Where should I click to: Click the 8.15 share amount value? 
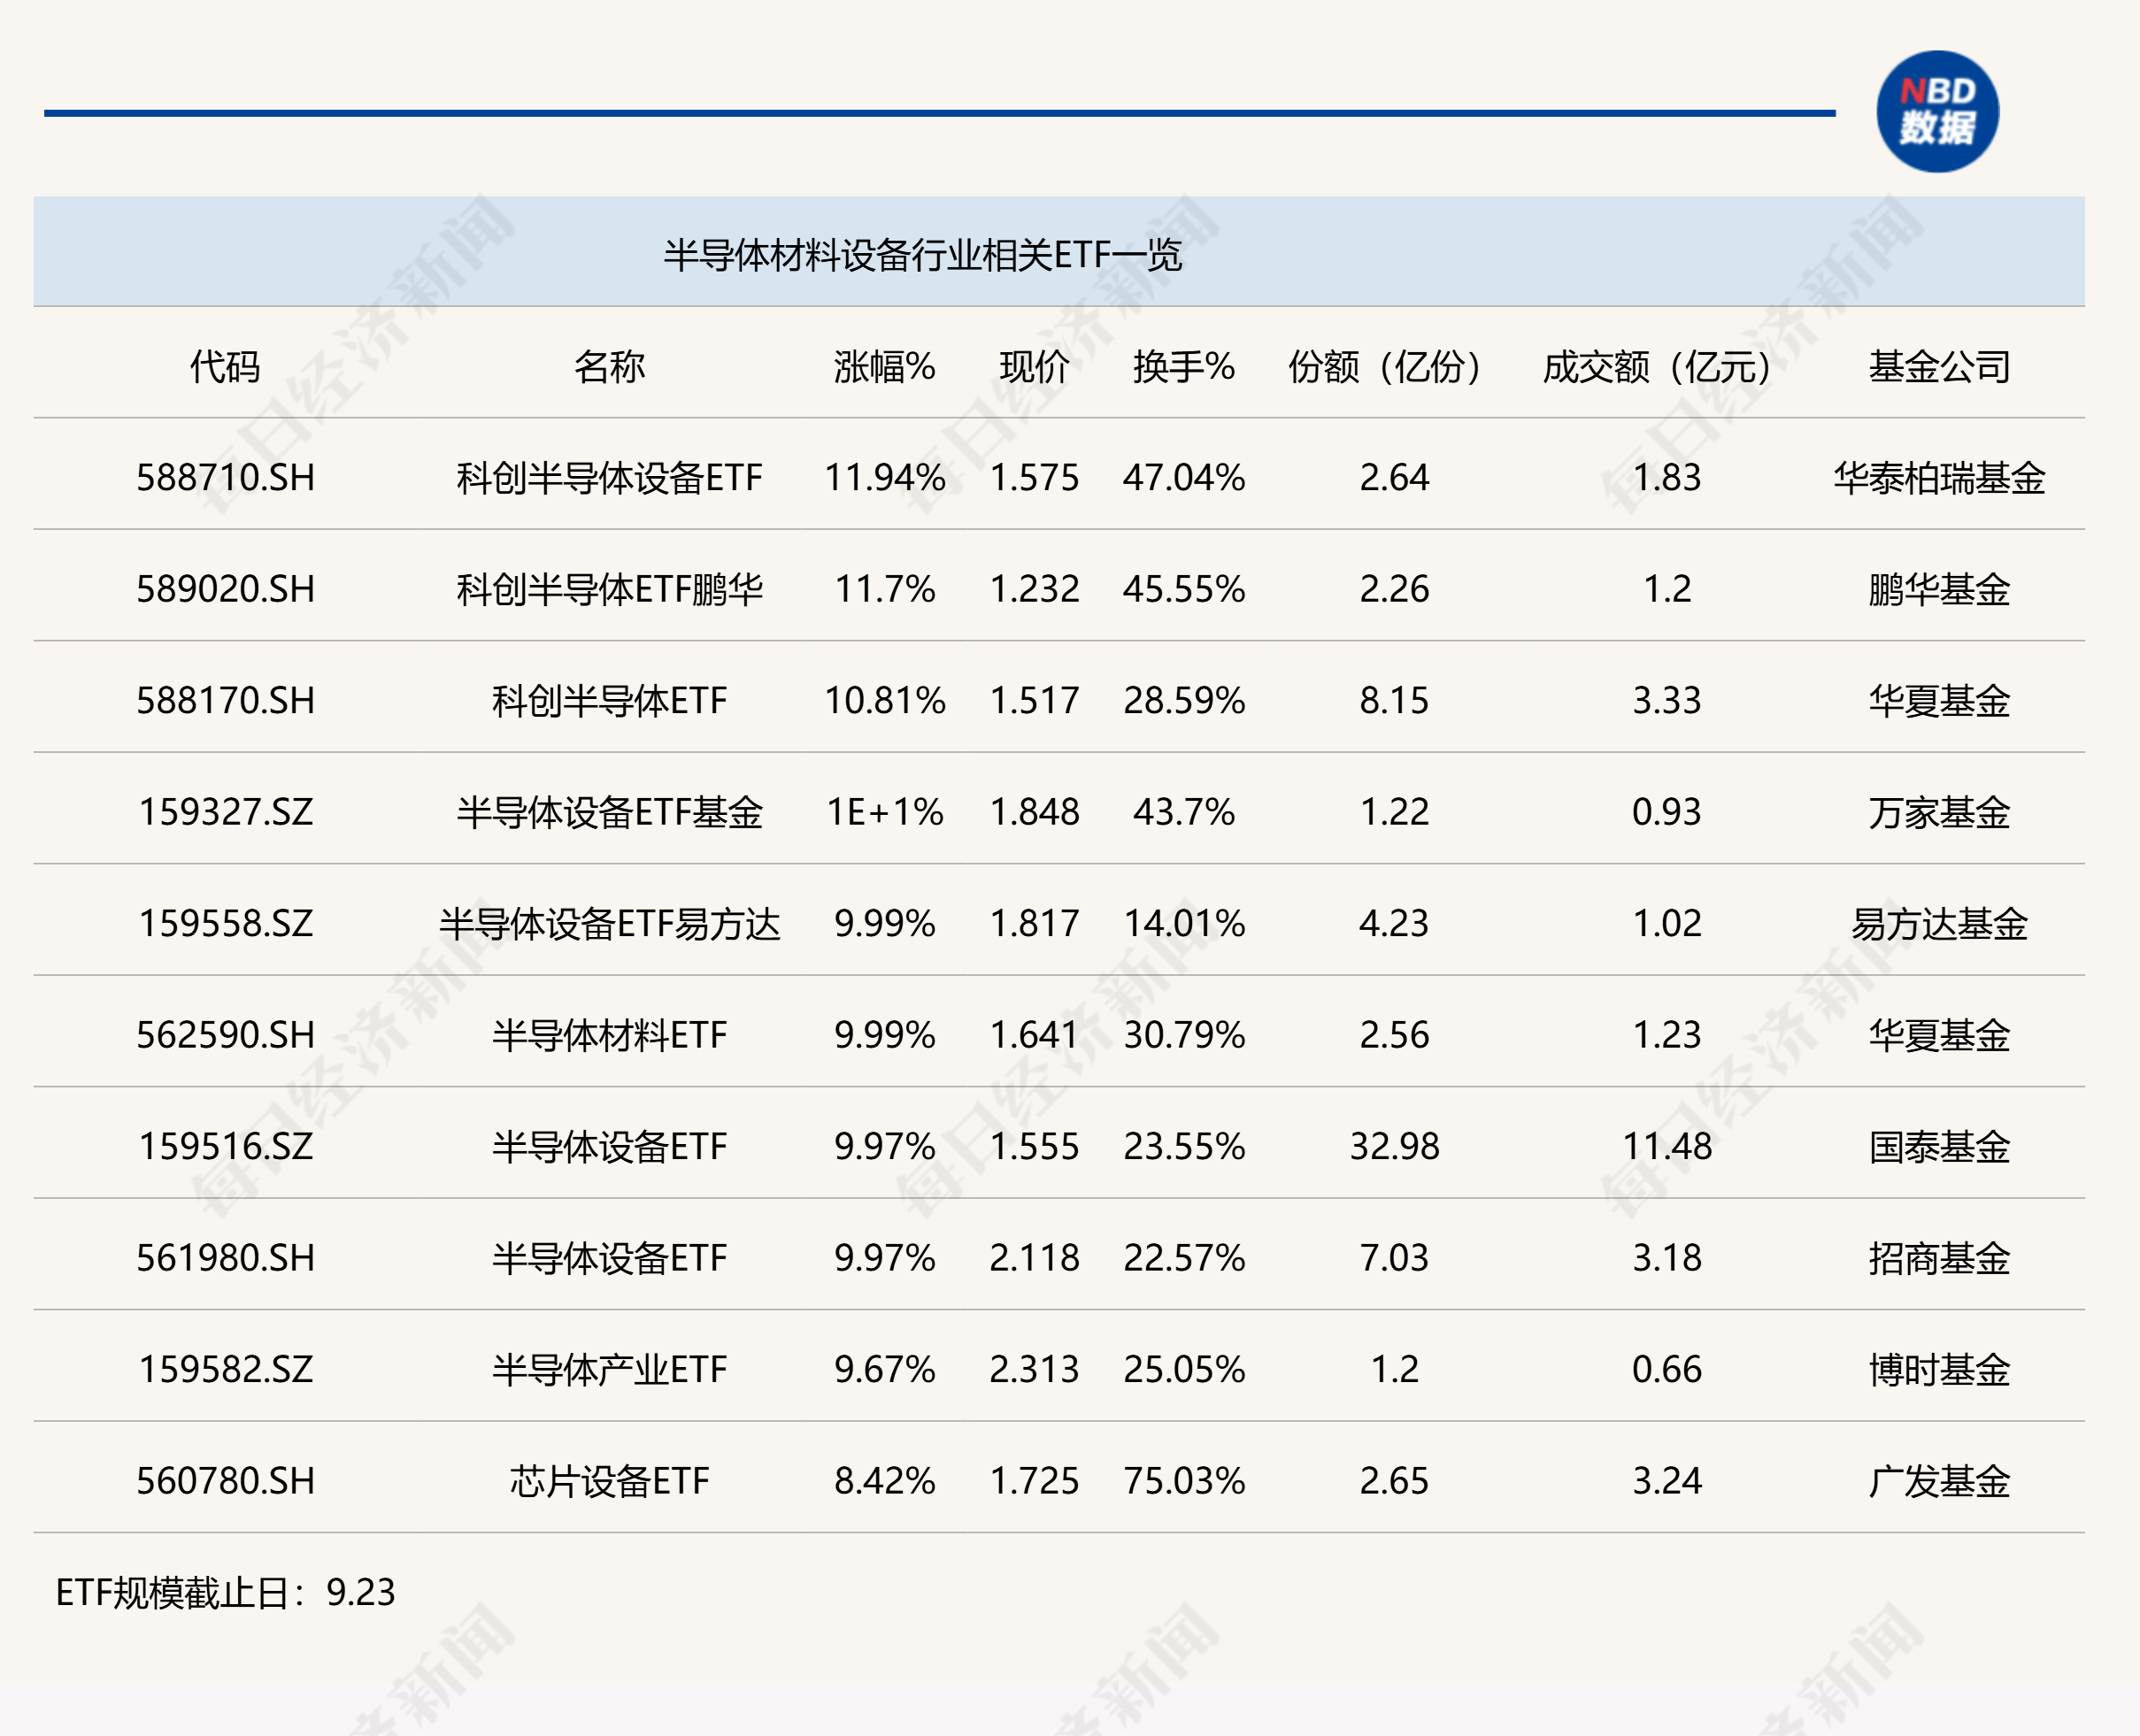coord(1394,701)
